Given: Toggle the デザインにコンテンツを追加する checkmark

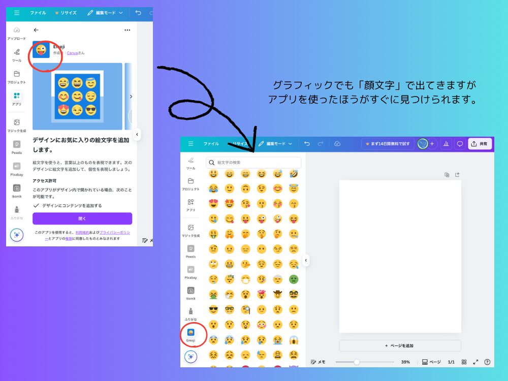Looking at the screenshot, I should [36, 205].
